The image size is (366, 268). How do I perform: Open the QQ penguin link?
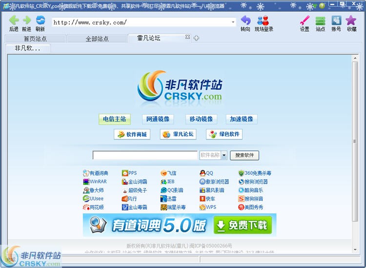click(206, 173)
